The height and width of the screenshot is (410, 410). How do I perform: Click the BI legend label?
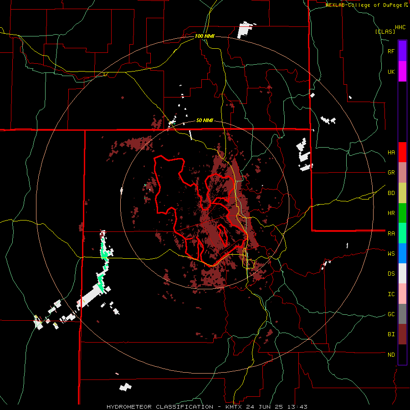391,334
